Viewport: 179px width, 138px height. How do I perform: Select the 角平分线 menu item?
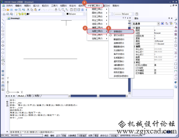(121, 54)
